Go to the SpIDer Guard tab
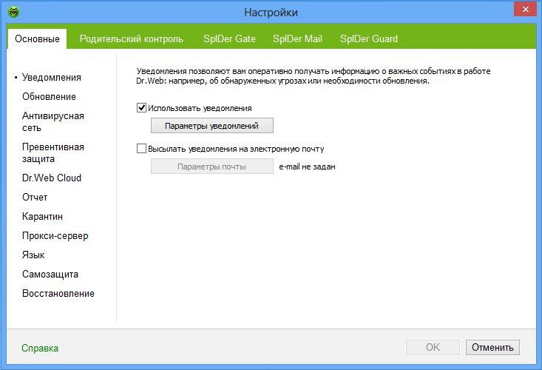Screen dimensions: 542x370 click(369, 38)
